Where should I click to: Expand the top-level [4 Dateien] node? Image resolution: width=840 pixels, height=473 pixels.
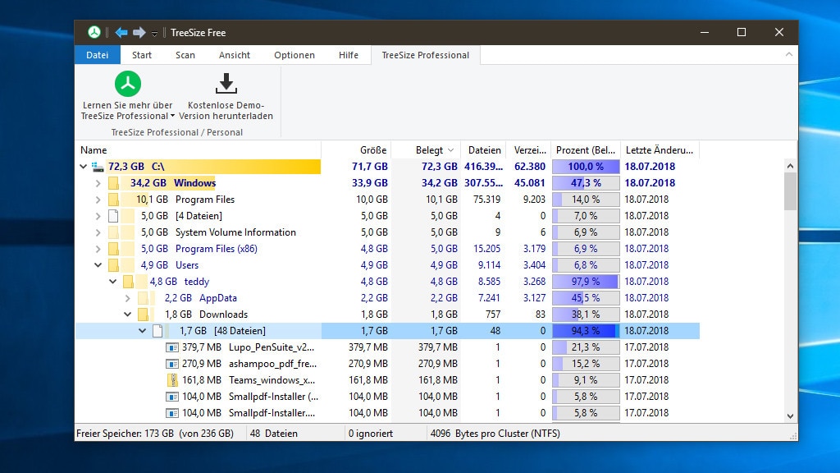click(x=98, y=216)
